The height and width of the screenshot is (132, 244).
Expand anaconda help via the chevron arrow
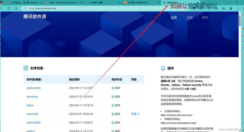(x=139, y=114)
